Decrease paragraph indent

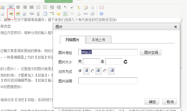(x=59, y=7)
